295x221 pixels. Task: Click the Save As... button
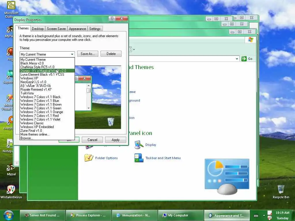point(88,54)
